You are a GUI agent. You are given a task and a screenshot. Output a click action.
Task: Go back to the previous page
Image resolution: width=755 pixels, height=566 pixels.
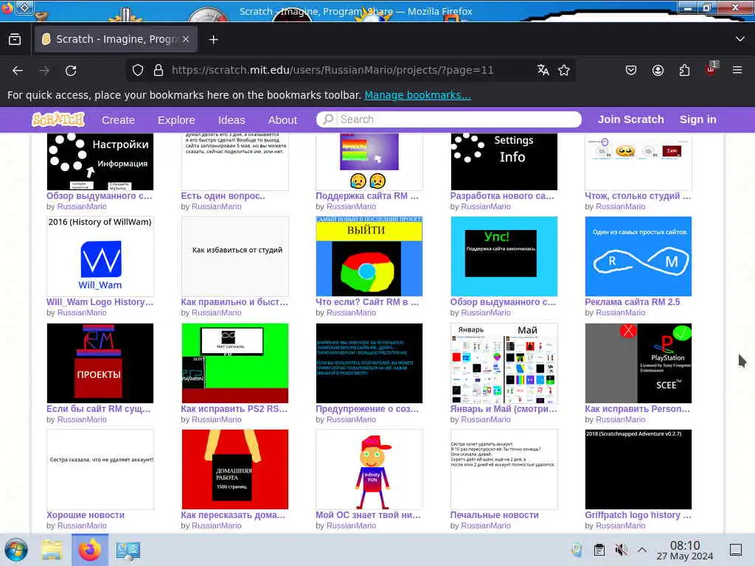18,70
